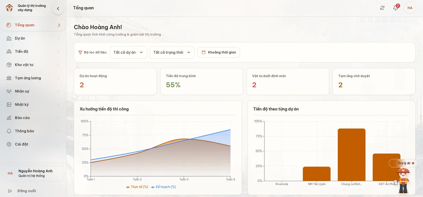Click the Nhân sự people icon

[9, 91]
